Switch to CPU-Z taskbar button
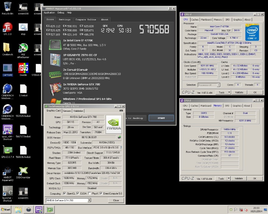This screenshot has width=268, height=214. coord(39,210)
